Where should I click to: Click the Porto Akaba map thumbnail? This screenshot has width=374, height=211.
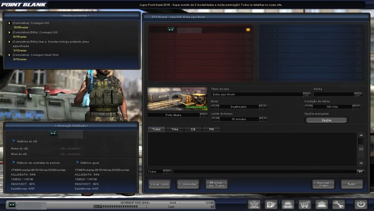(x=177, y=99)
